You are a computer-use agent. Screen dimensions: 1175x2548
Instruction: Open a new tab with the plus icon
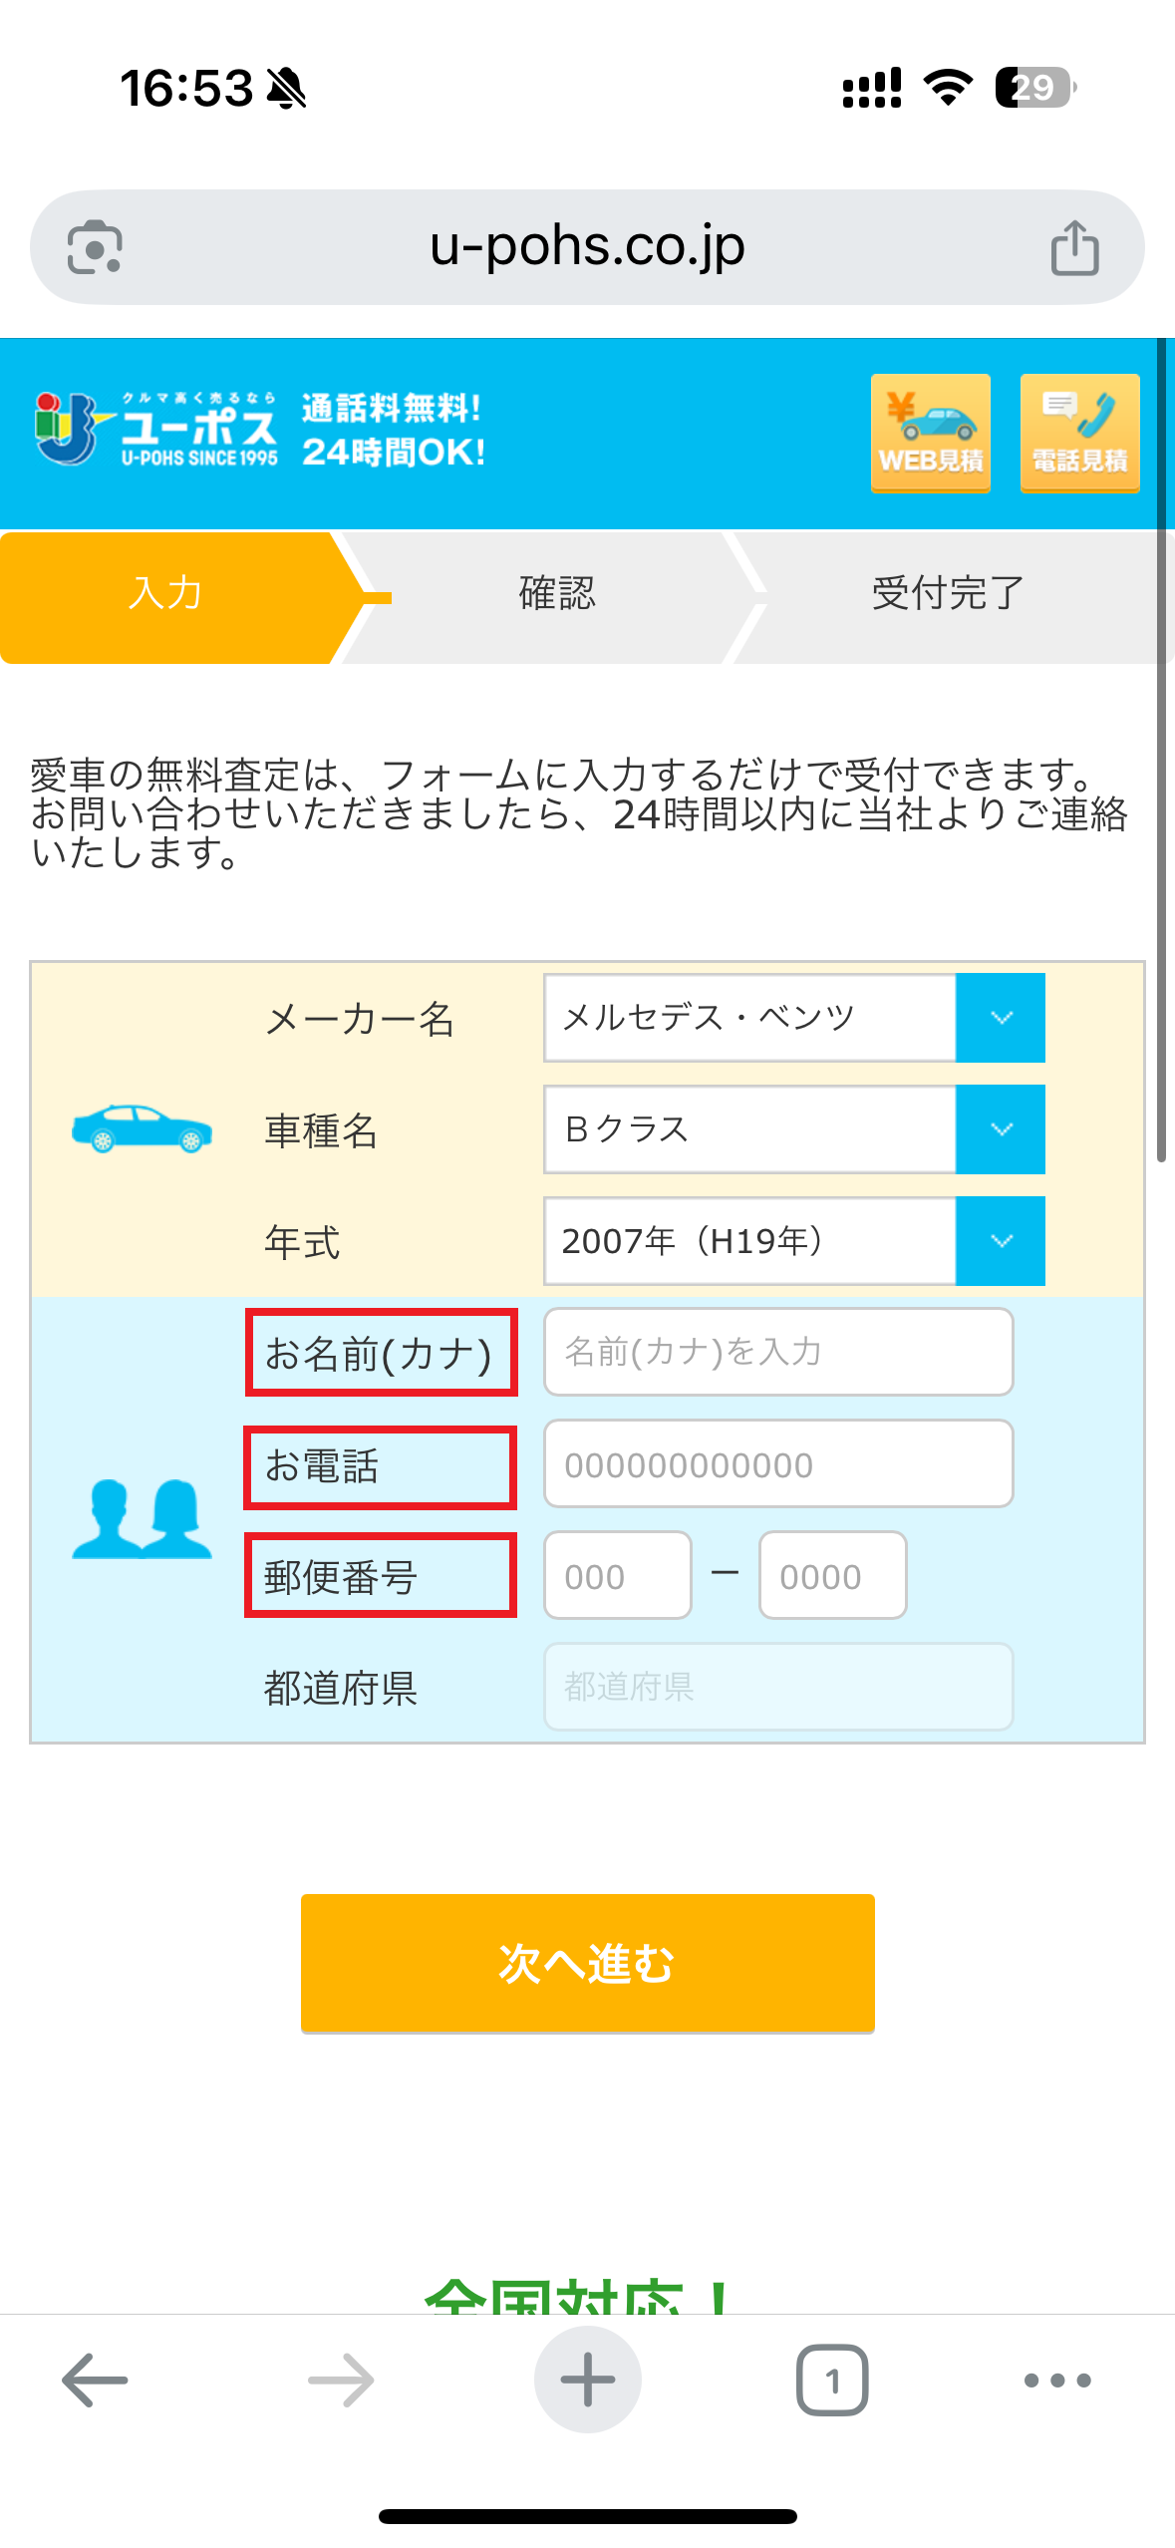pos(587,2381)
